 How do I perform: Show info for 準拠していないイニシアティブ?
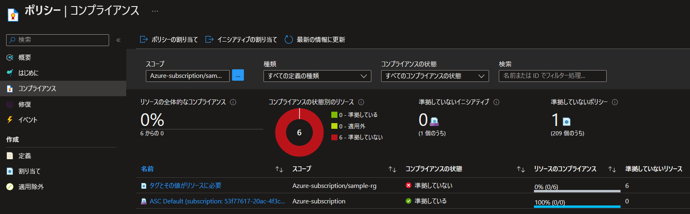pyautogui.click(x=496, y=102)
